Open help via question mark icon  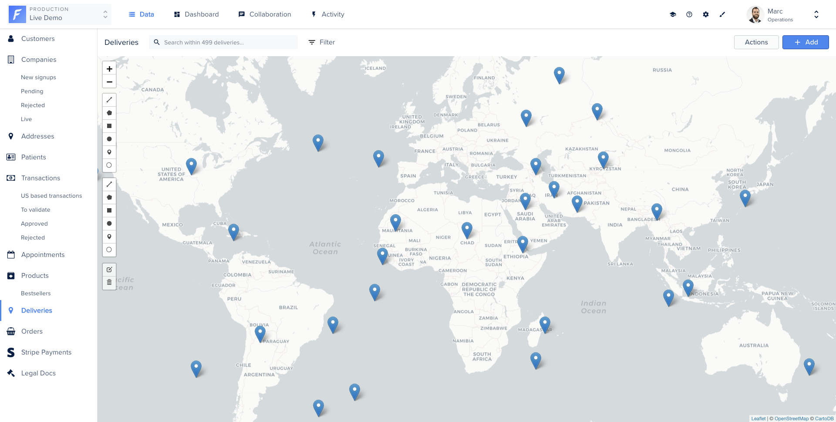pyautogui.click(x=689, y=14)
